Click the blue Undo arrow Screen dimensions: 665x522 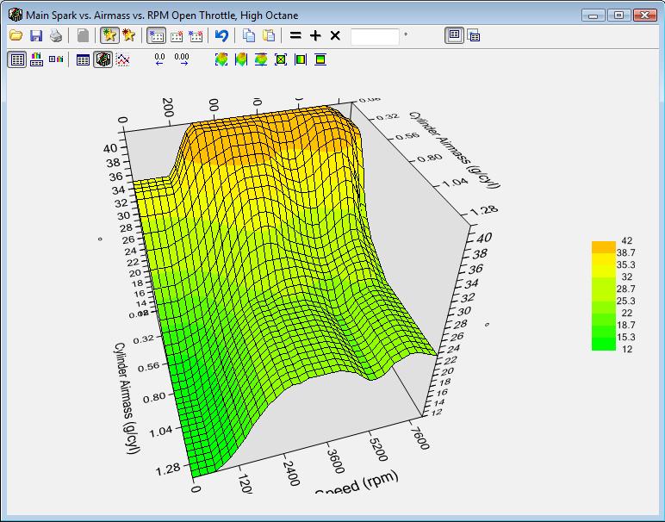(x=222, y=35)
